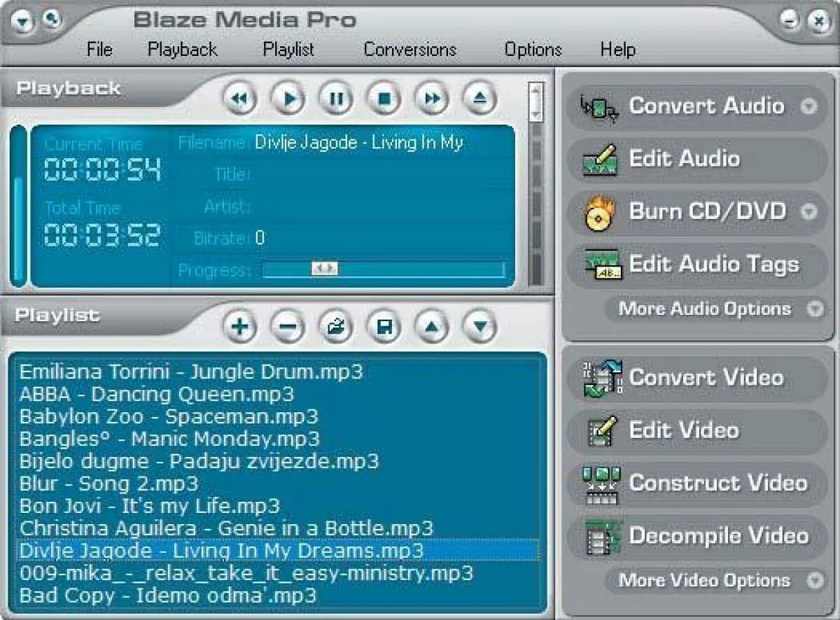Expand the Burn CD/DVD dropdown arrow
This screenshot has height=620, width=840.
point(809,211)
